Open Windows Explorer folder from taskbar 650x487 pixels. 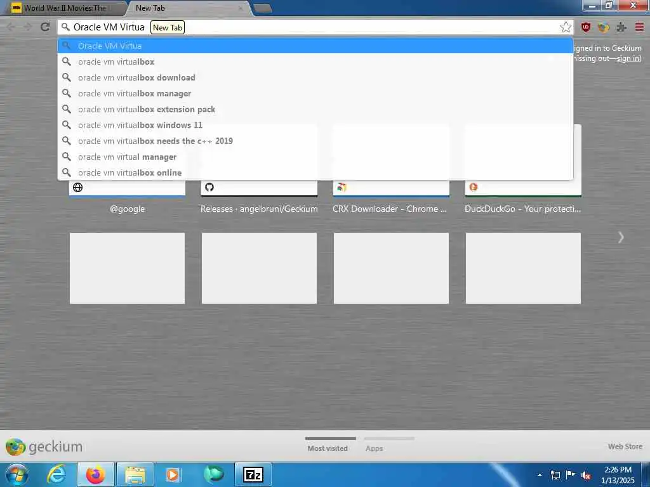(135, 474)
